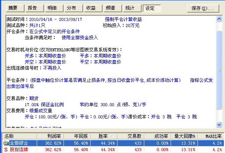This screenshot has height=153, width=225.
Task: Sort by 最大回撤% column header
Action: click(x=184, y=136)
